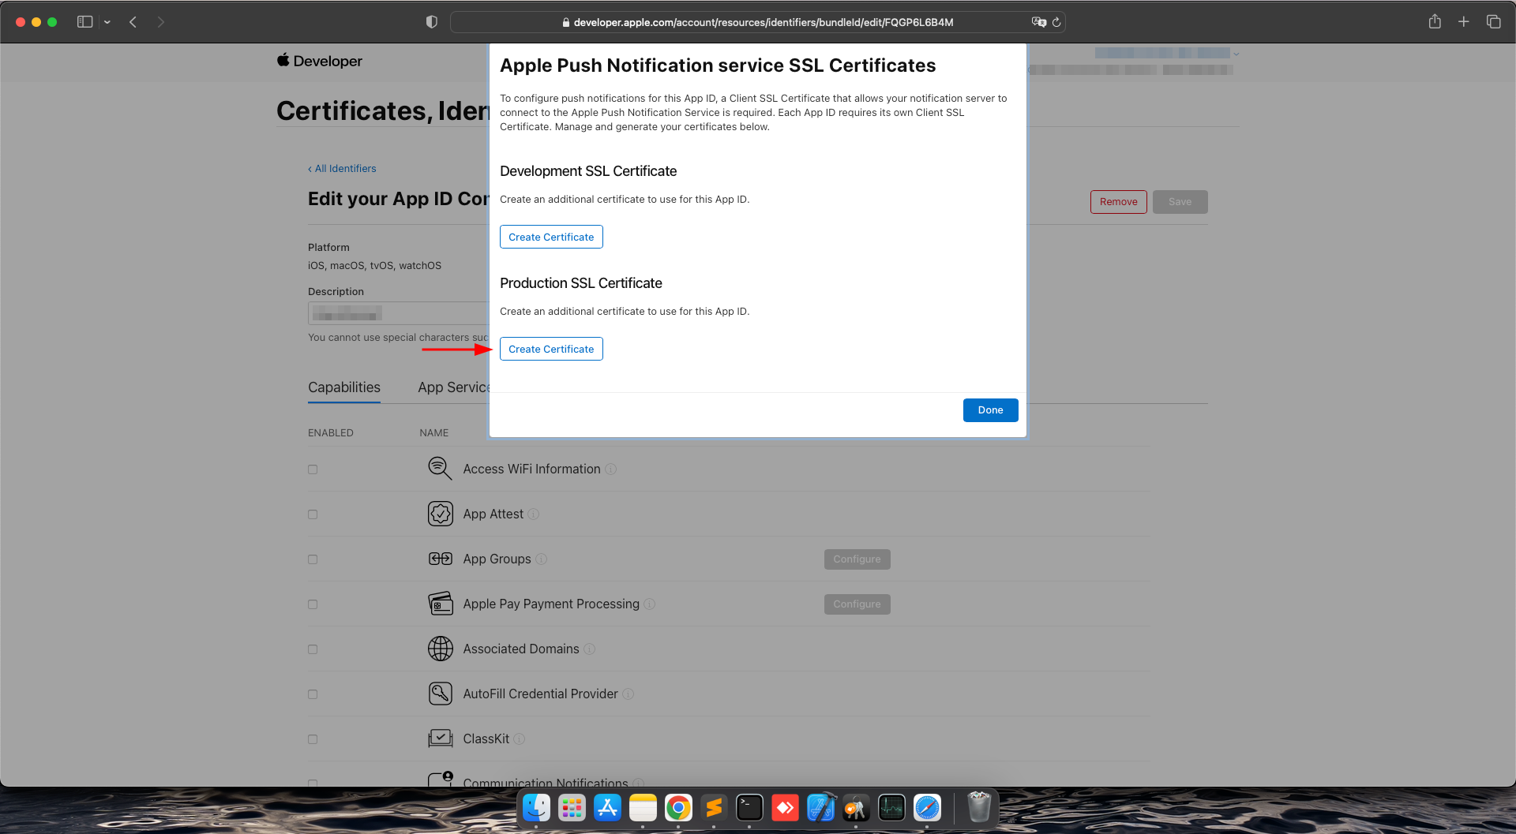Image resolution: width=1516 pixels, height=834 pixels.
Task: Create a Production SSL Certificate
Action: [x=551, y=349]
